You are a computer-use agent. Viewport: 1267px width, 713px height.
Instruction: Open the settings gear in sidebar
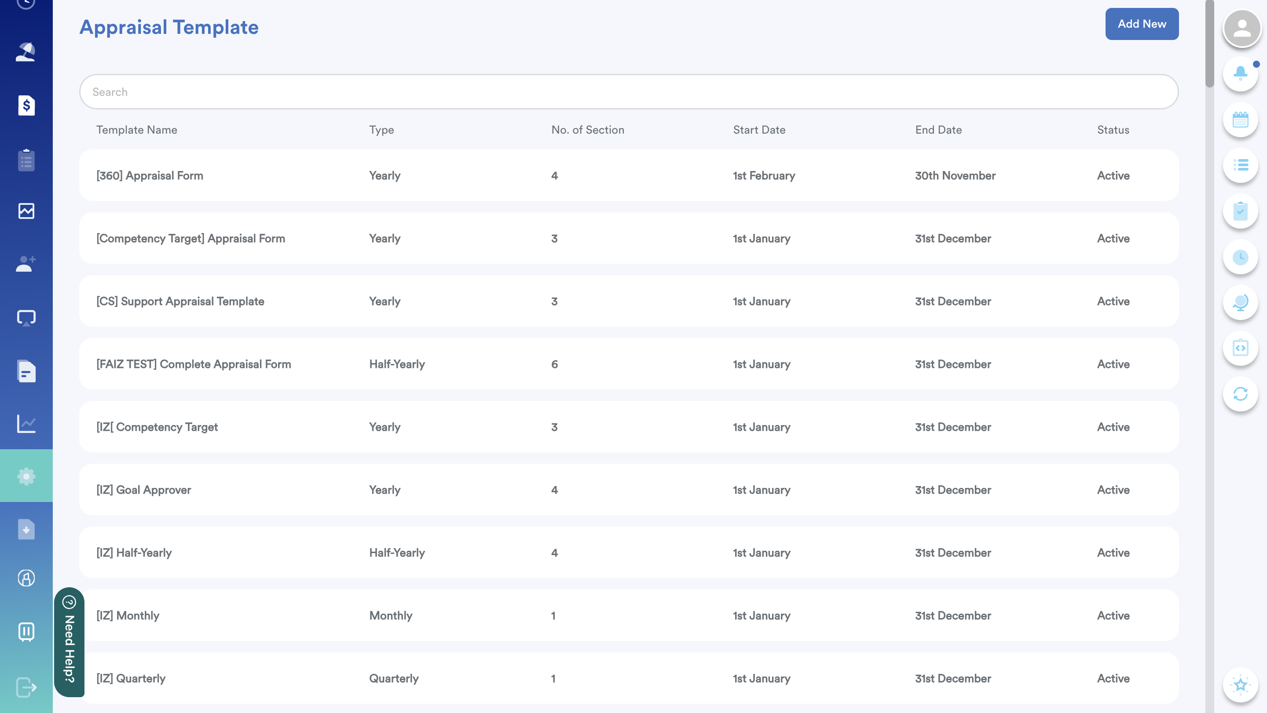[26, 476]
